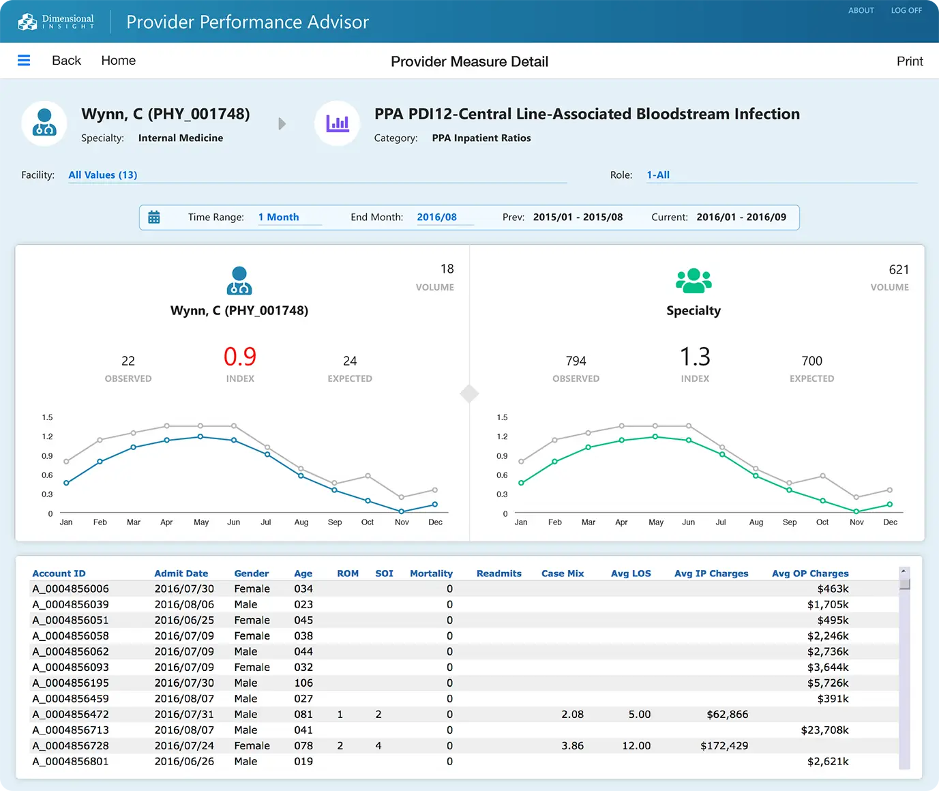939x791 pixels.
Task: Click the Dimensional Insight logo
Action: pyautogui.click(x=56, y=22)
